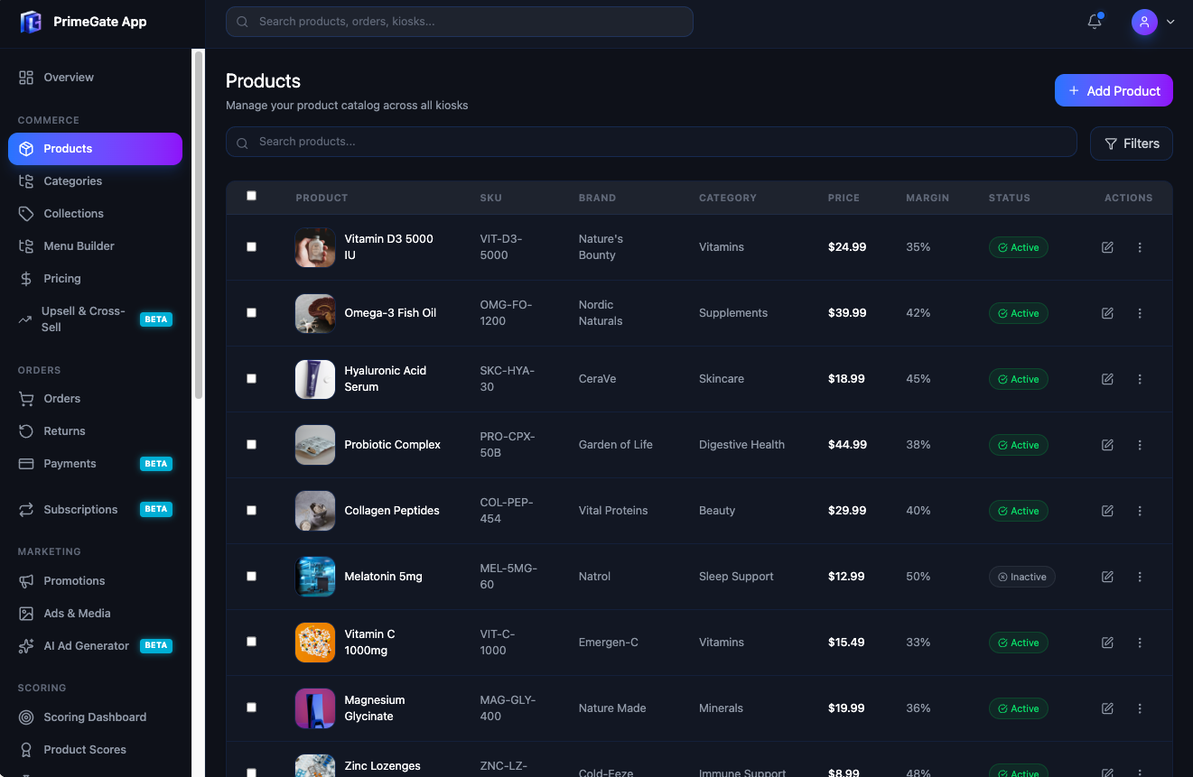Open the Filters button
This screenshot has height=777, width=1193.
tap(1132, 143)
